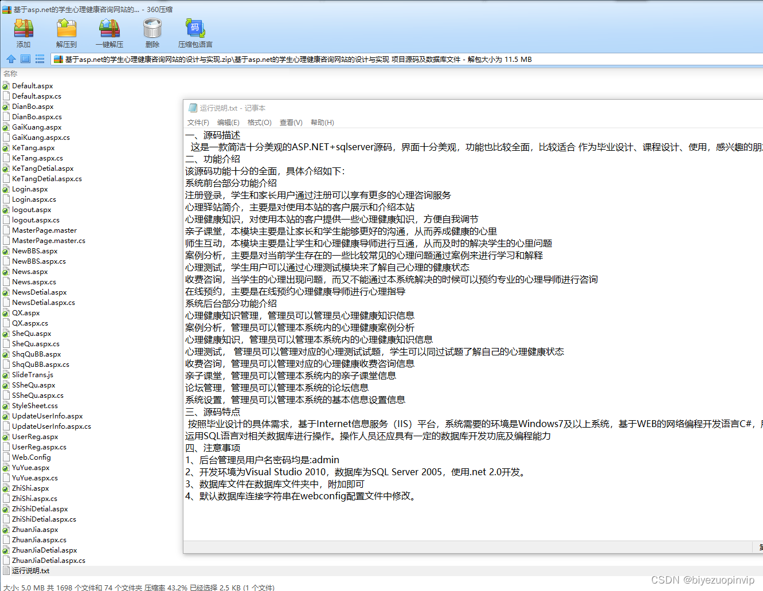Viewport: 763px width, 591px height.
Task: Select the 运行说明.txt file
Action: pyautogui.click(x=32, y=570)
